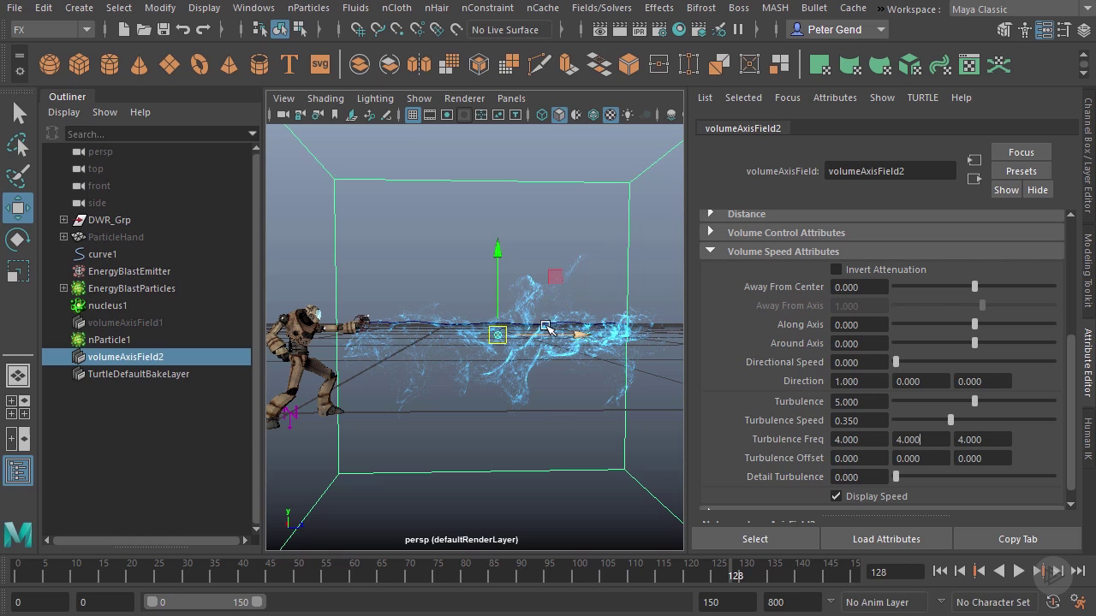Click the Copy Tab button
The height and width of the screenshot is (616, 1096).
click(x=1017, y=539)
